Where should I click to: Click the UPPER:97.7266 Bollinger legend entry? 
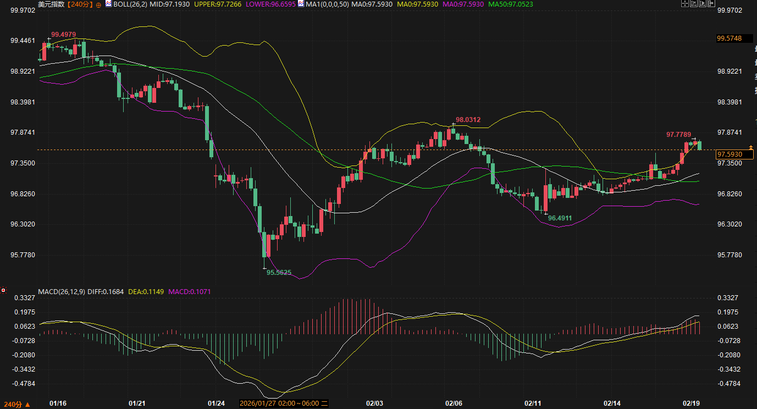[217, 4]
